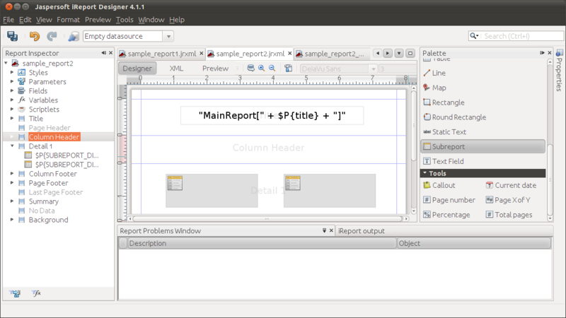The height and width of the screenshot is (318, 566).
Task: Switch to Preview view mode
Action: (215, 68)
